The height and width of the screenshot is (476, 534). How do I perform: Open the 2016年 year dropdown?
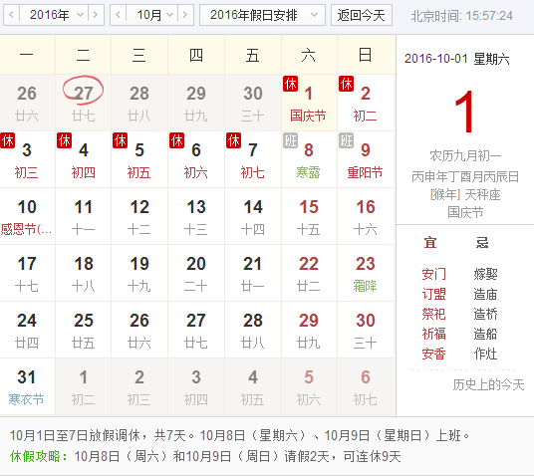click(54, 15)
